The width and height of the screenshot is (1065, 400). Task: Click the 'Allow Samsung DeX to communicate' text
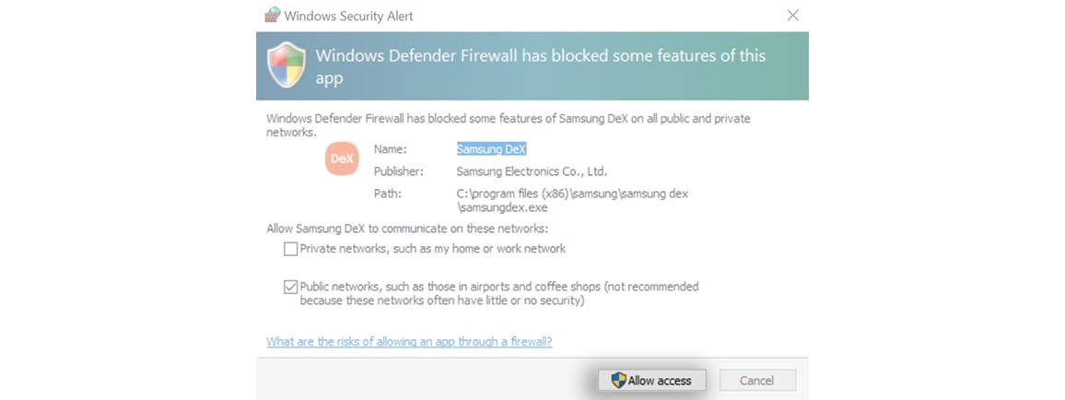[x=407, y=229]
